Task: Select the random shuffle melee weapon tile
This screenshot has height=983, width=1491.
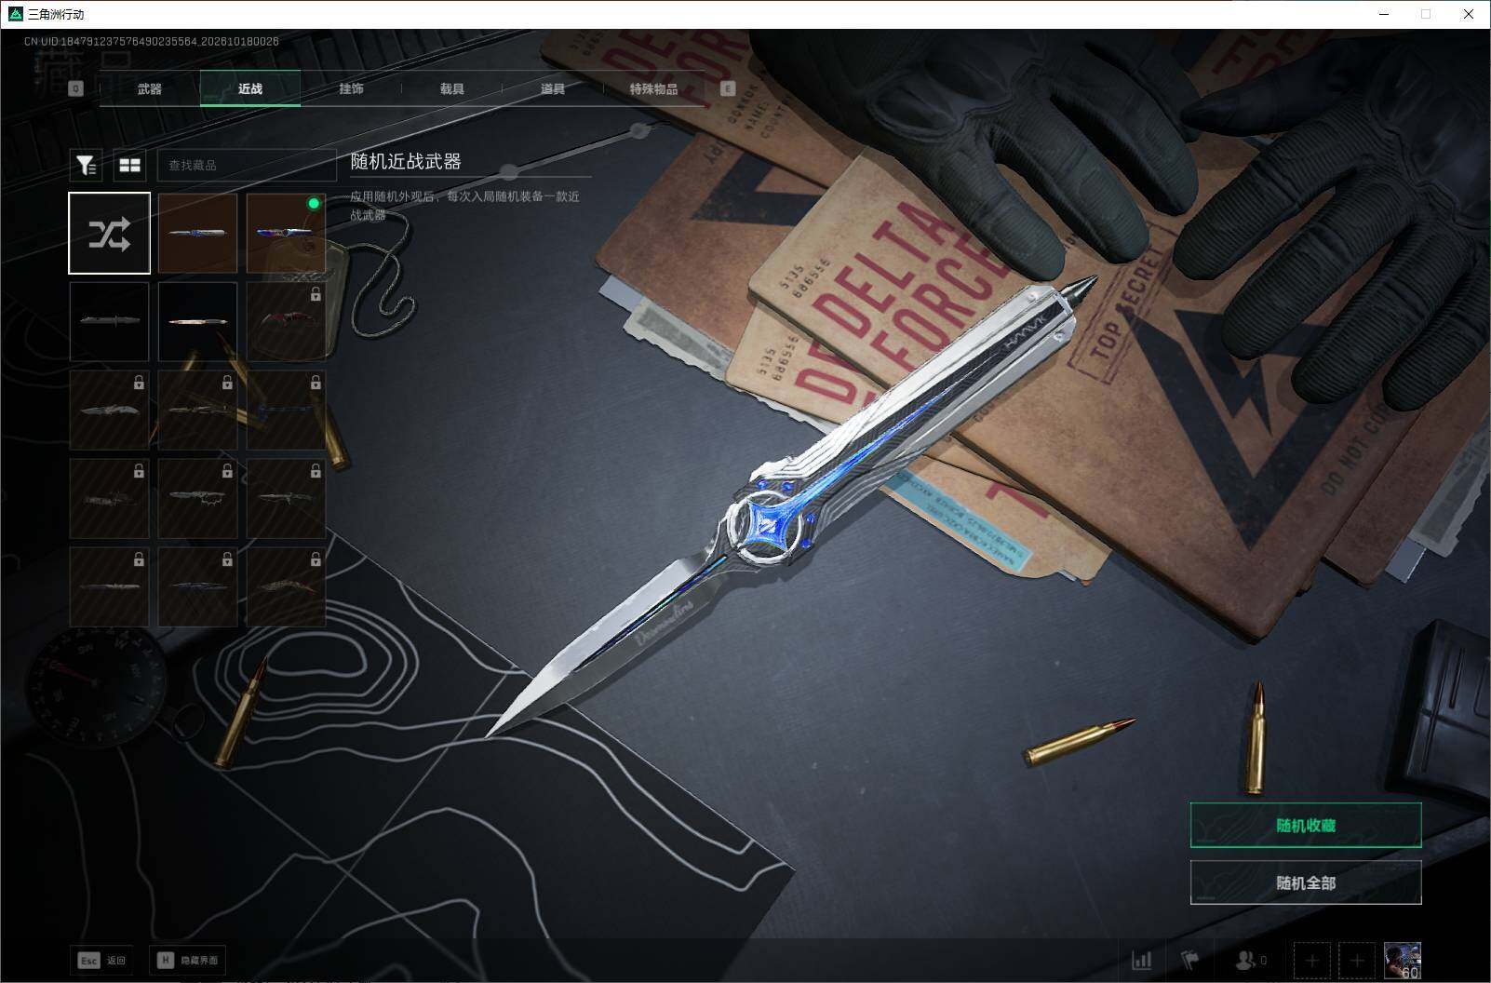Action: pyautogui.click(x=109, y=233)
